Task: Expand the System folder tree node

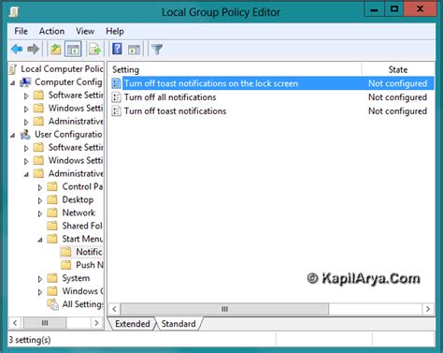Action: [x=40, y=279]
